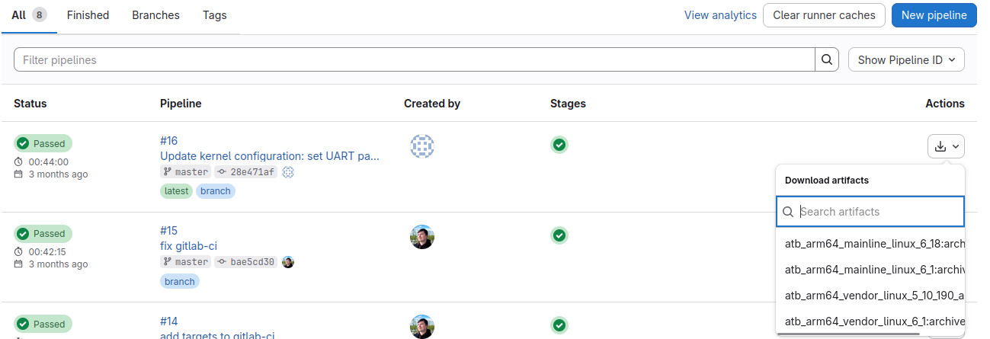The width and height of the screenshot is (990, 339).
Task: Click the passed stage icon for pipeline #15
Action: coord(559,235)
